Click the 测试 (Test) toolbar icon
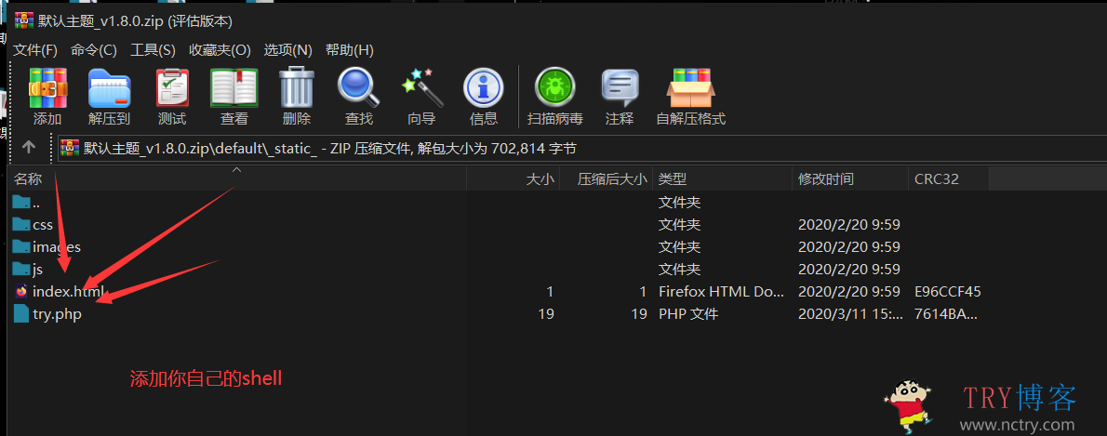Image resolution: width=1107 pixels, height=436 pixels. click(172, 88)
